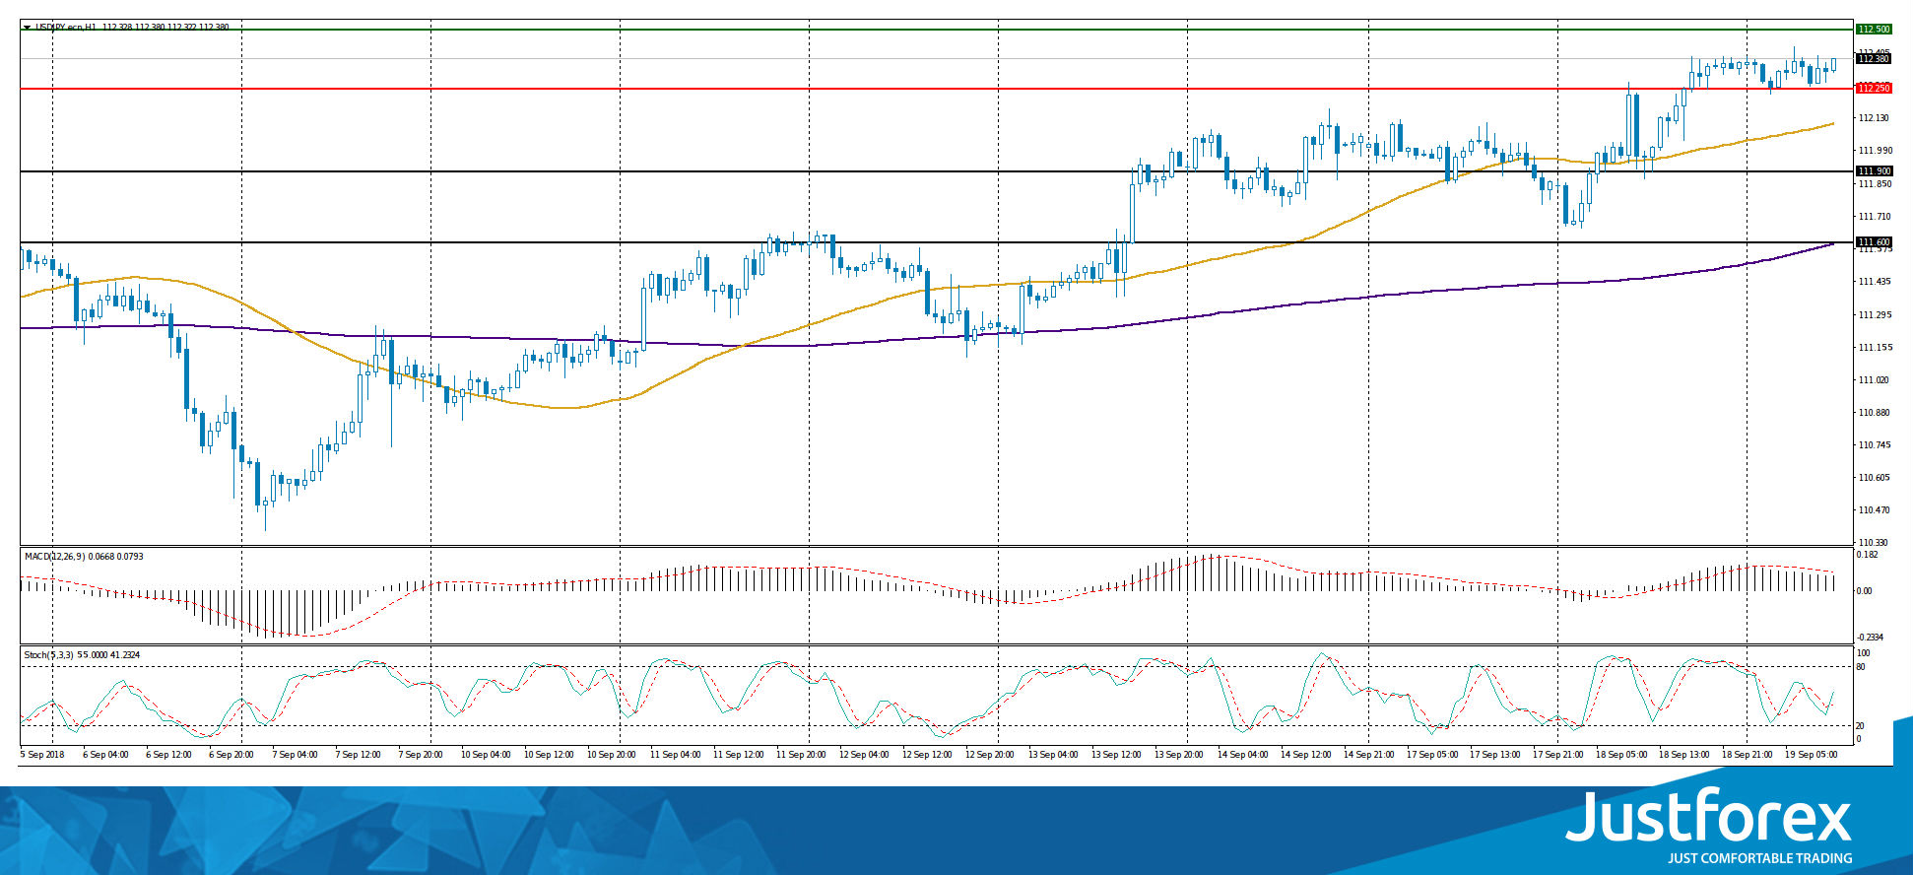This screenshot has height=875, width=1913.
Task: Click the 7 Sep 12:00 time label
Action: click(358, 755)
